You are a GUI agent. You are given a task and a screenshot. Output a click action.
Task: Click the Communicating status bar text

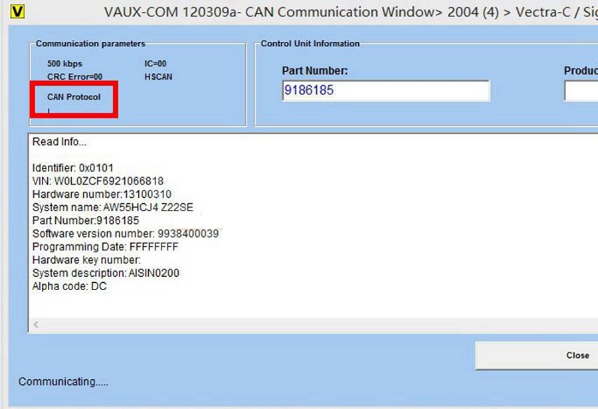pyautogui.click(x=63, y=382)
